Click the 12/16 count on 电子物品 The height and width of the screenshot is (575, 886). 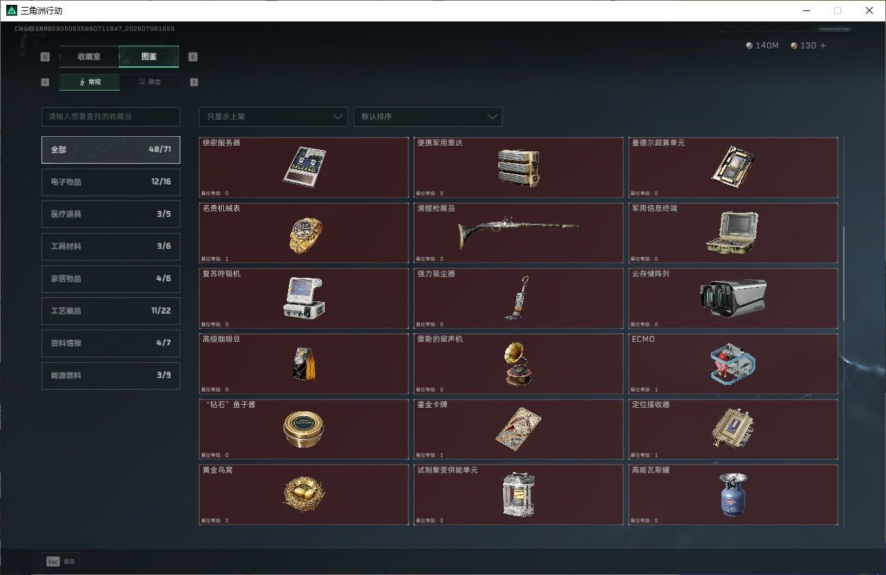pos(161,182)
